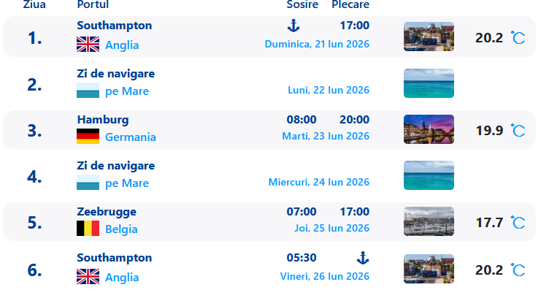Image resolution: width=541 pixels, height=290 pixels.
Task: Click the UK flag icon in day 1
Action: 88,44
